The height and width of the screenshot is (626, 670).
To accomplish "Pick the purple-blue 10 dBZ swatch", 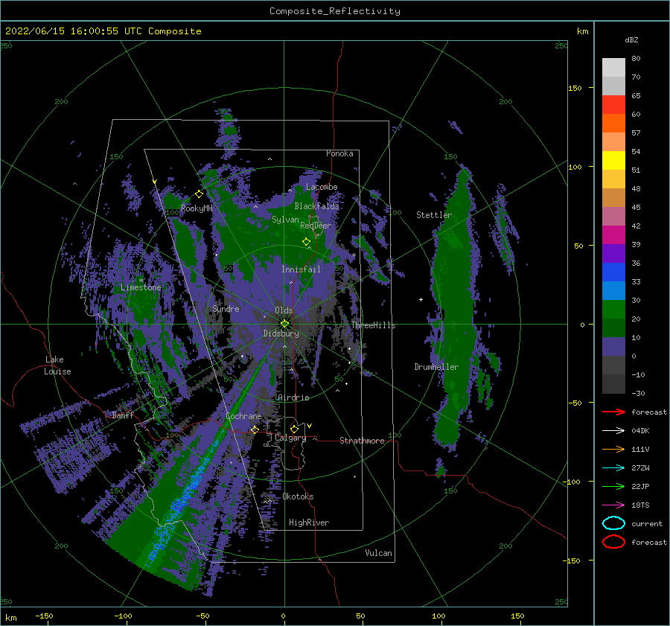I will coord(613,346).
